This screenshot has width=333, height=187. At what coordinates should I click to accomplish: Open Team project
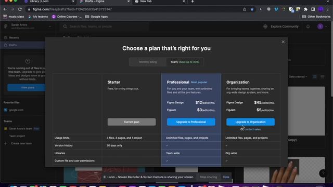[x=17, y=136]
